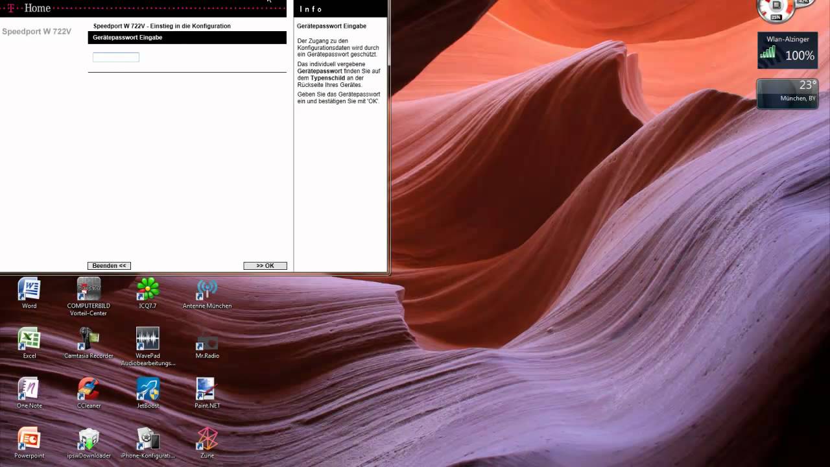Open the OneNote desktop shortcut
Viewport: 830px width, 467px height.
pos(29,393)
